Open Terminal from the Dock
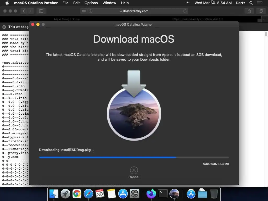The width and height of the screenshot is (268, 201). [163, 194]
